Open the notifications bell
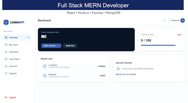The width and height of the screenshot is (188, 103). pos(164,20)
